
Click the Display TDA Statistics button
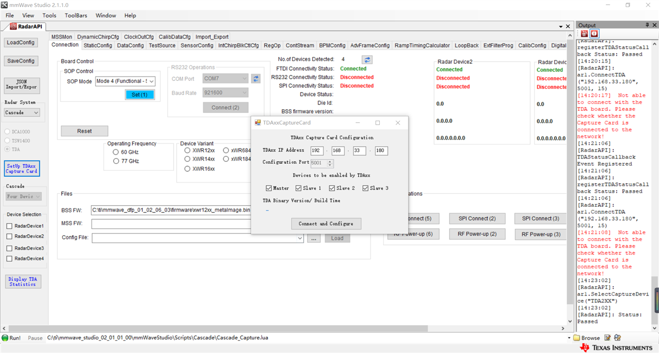[x=23, y=282]
